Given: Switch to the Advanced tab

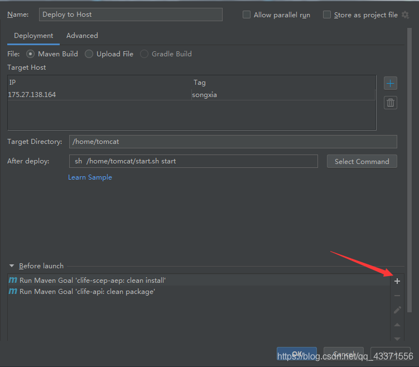Looking at the screenshot, I should tap(82, 36).
